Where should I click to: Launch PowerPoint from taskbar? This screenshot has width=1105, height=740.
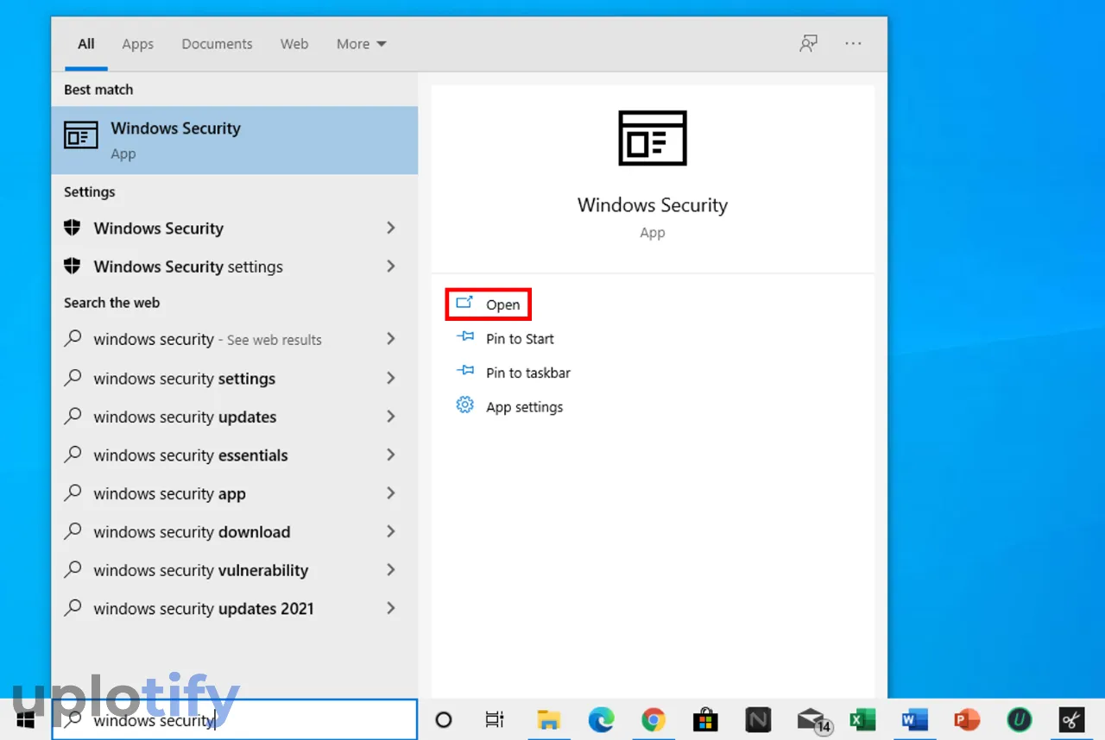pos(967,719)
